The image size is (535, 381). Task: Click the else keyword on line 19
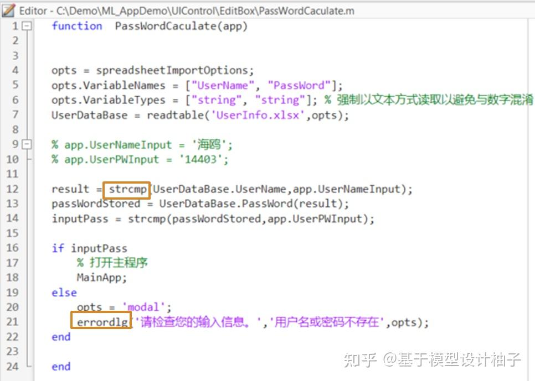coord(63,293)
